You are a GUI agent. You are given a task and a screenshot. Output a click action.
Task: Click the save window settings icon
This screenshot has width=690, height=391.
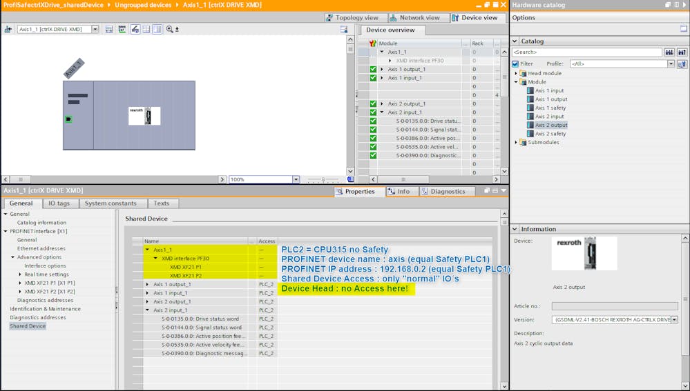pyautogui.click(x=344, y=30)
